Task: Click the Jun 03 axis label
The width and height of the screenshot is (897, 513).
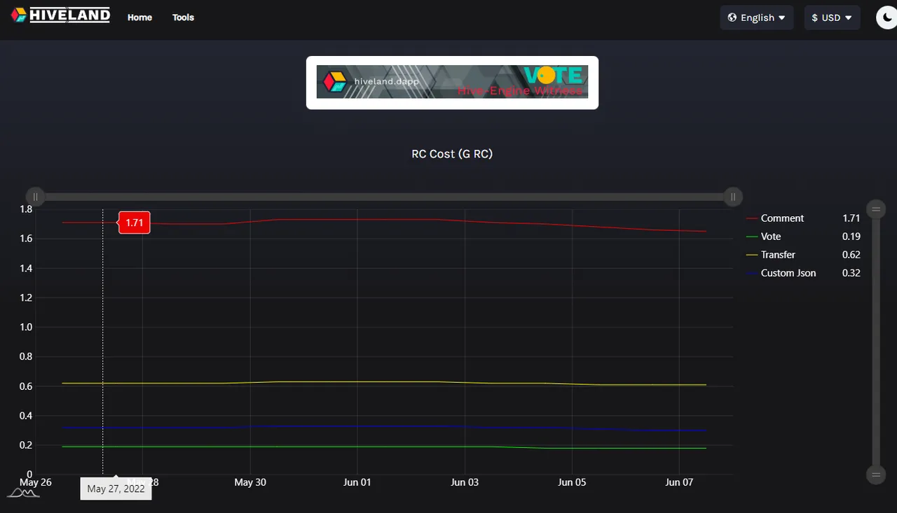Action: [465, 482]
